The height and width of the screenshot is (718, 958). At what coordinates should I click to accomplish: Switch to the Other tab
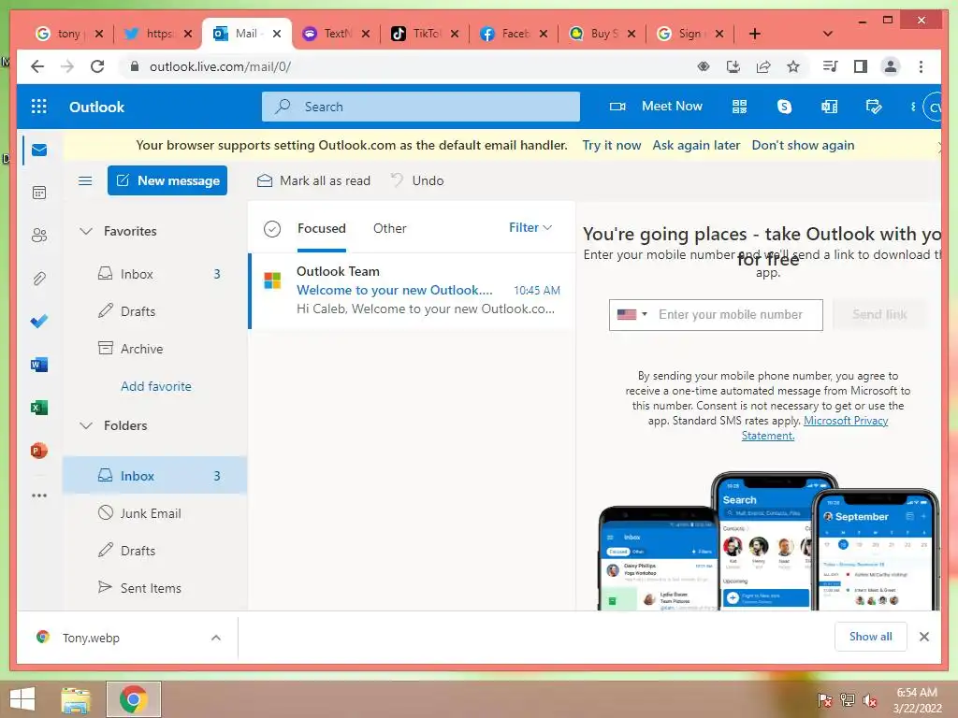click(x=390, y=228)
